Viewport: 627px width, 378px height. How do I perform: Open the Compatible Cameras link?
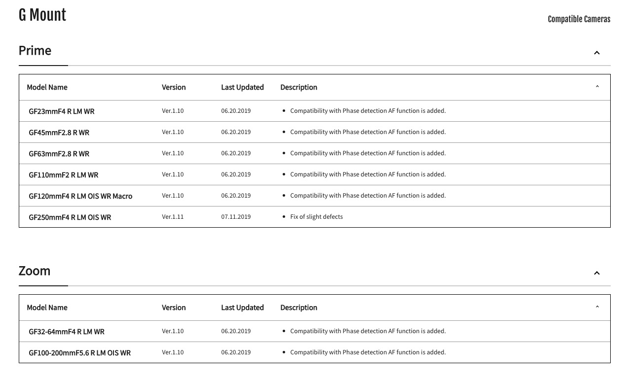[579, 19]
